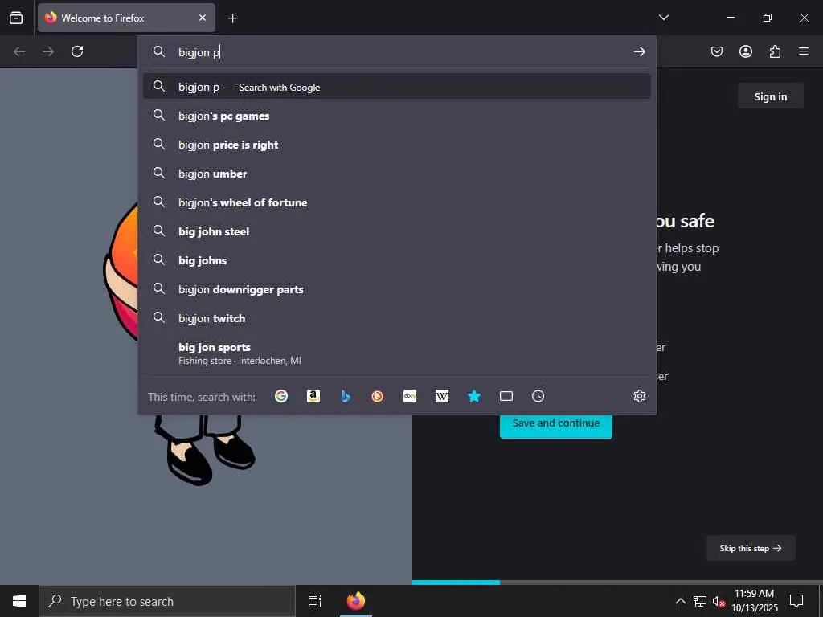Image resolution: width=823 pixels, height=617 pixels.
Task: Click Skip this step
Action: [x=751, y=548]
